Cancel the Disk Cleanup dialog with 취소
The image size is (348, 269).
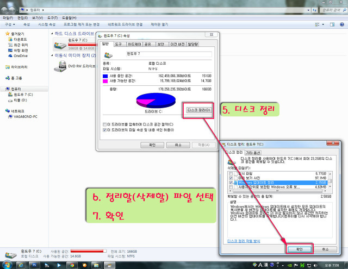coord(325,249)
